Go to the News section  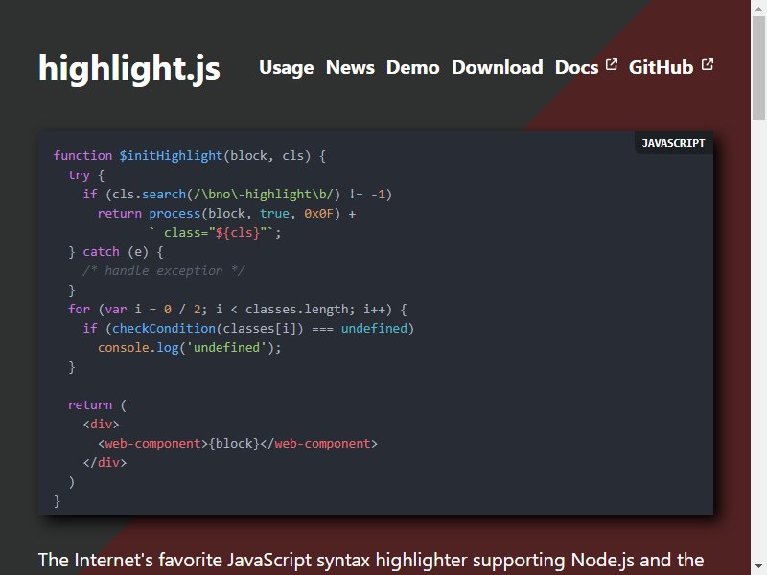(350, 67)
